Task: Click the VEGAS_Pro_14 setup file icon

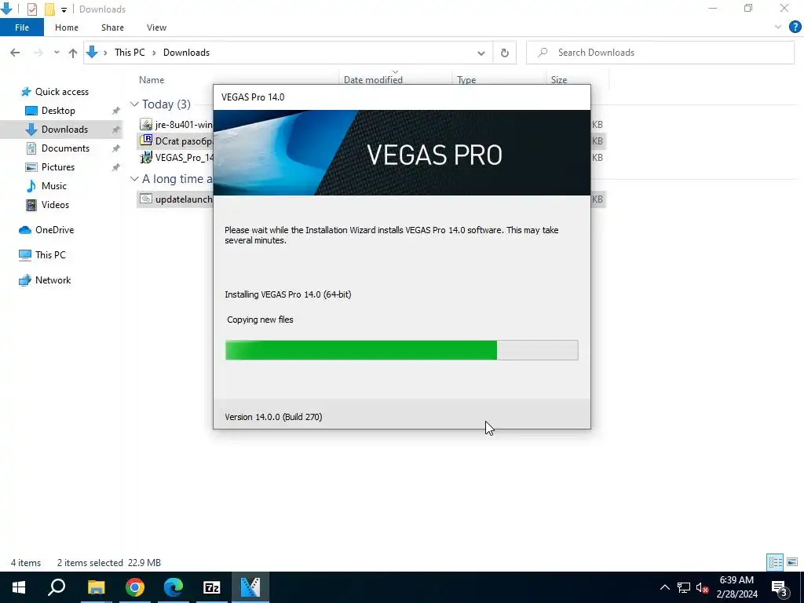Action: point(146,157)
